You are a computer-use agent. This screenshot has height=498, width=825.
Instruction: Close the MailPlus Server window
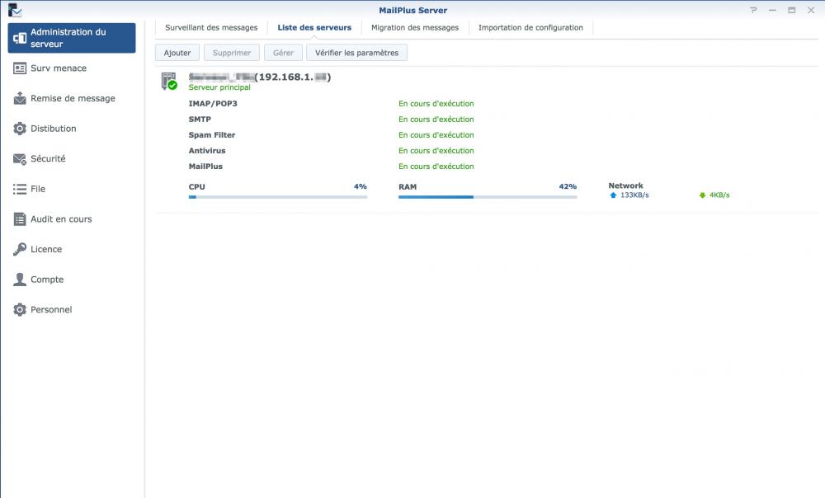pyautogui.click(x=811, y=10)
